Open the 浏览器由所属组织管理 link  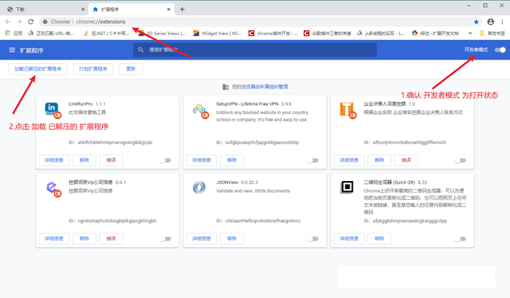[x=264, y=86]
